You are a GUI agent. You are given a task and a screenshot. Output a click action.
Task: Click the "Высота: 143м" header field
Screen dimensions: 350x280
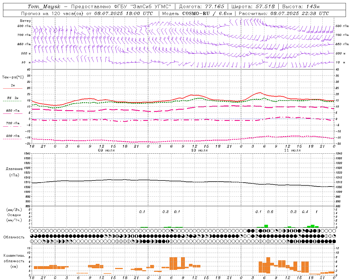(301, 7)
